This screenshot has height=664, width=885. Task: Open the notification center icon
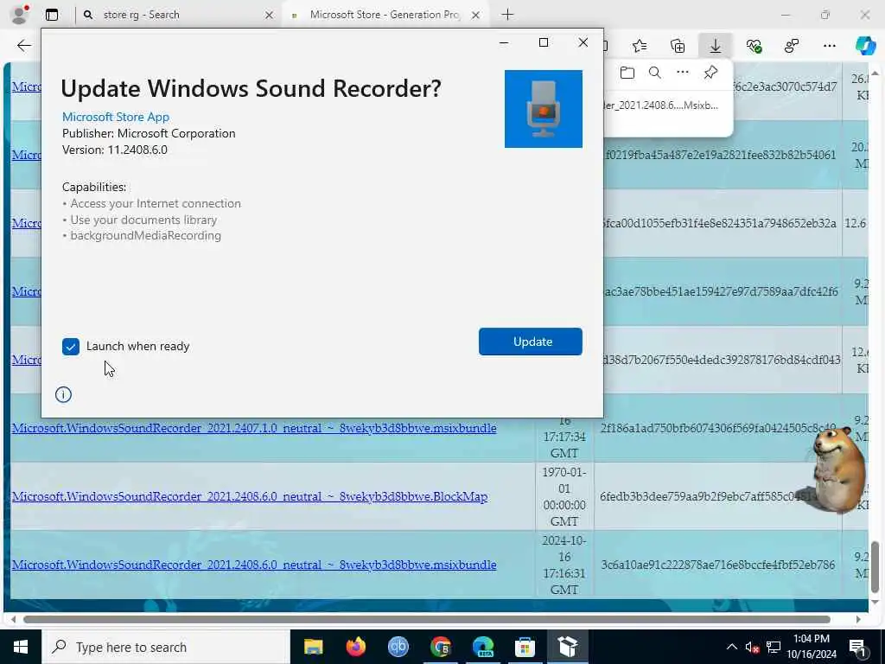tap(857, 648)
